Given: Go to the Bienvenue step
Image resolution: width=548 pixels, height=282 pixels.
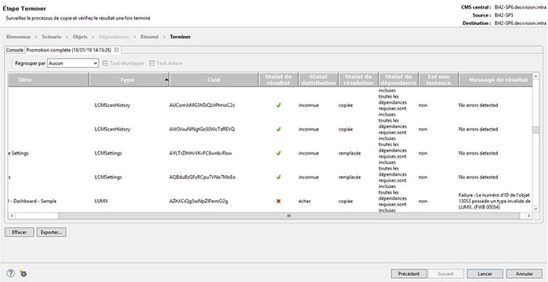Looking at the screenshot, I should (x=18, y=37).
